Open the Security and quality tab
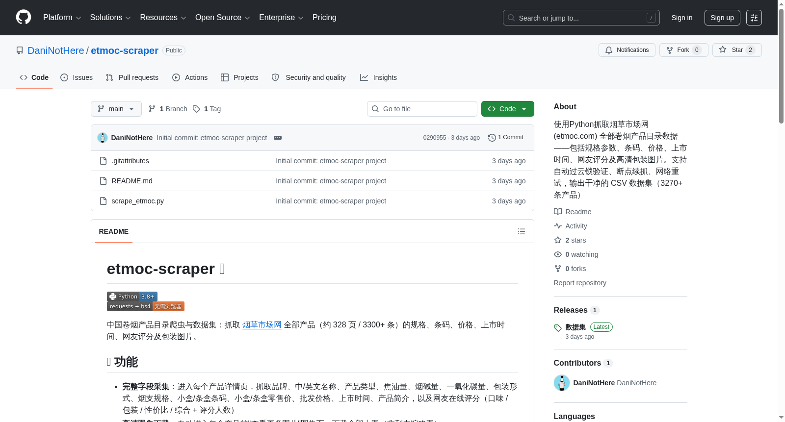Image resolution: width=785 pixels, height=422 pixels. (309, 77)
